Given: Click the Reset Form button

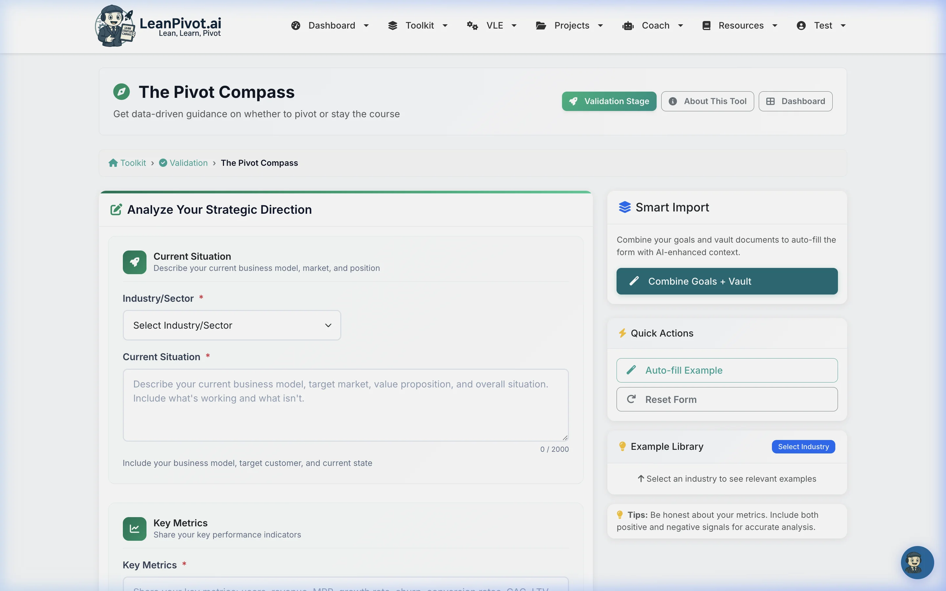Looking at the screenshot, I should (727, 399).
